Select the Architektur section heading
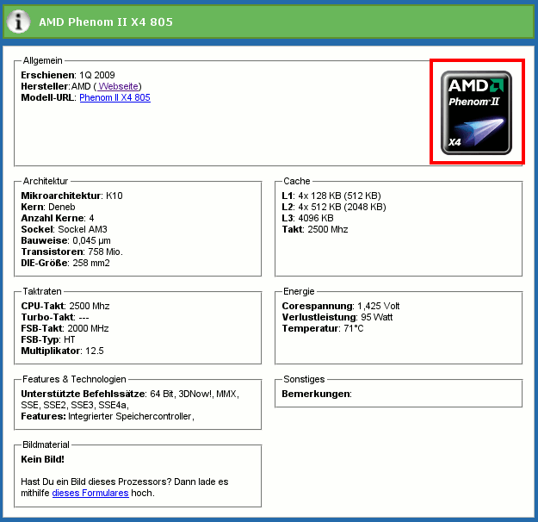 46,182
